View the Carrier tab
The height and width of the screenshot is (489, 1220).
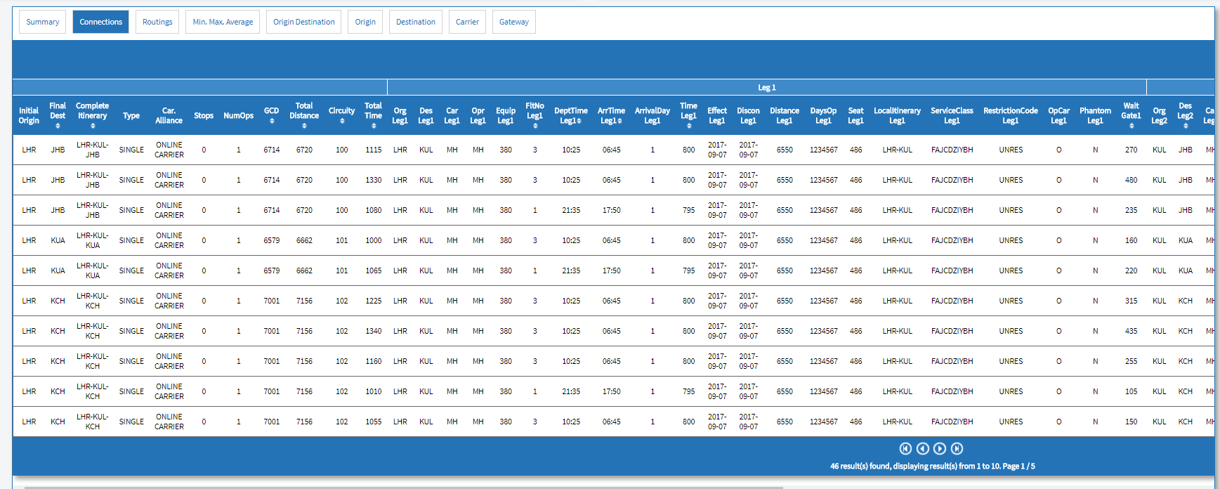point(467,22)
